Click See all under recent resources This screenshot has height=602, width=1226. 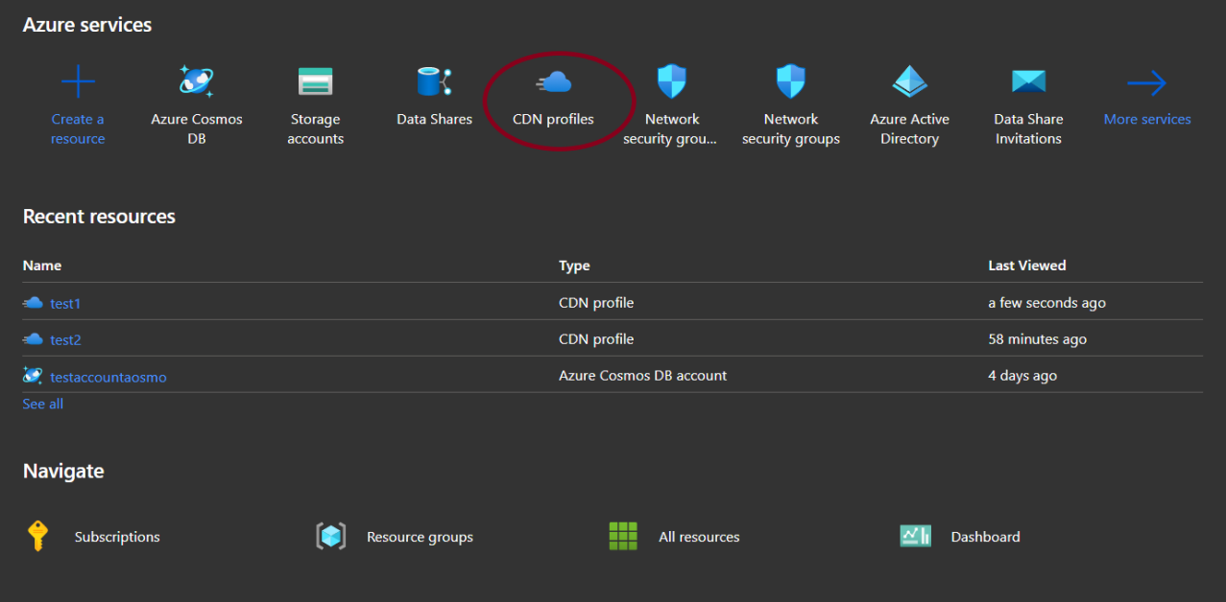tap(43, 404)
